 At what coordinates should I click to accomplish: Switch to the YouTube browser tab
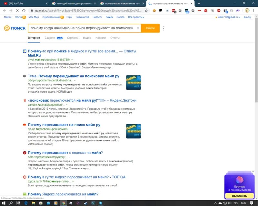coord(25,4)
